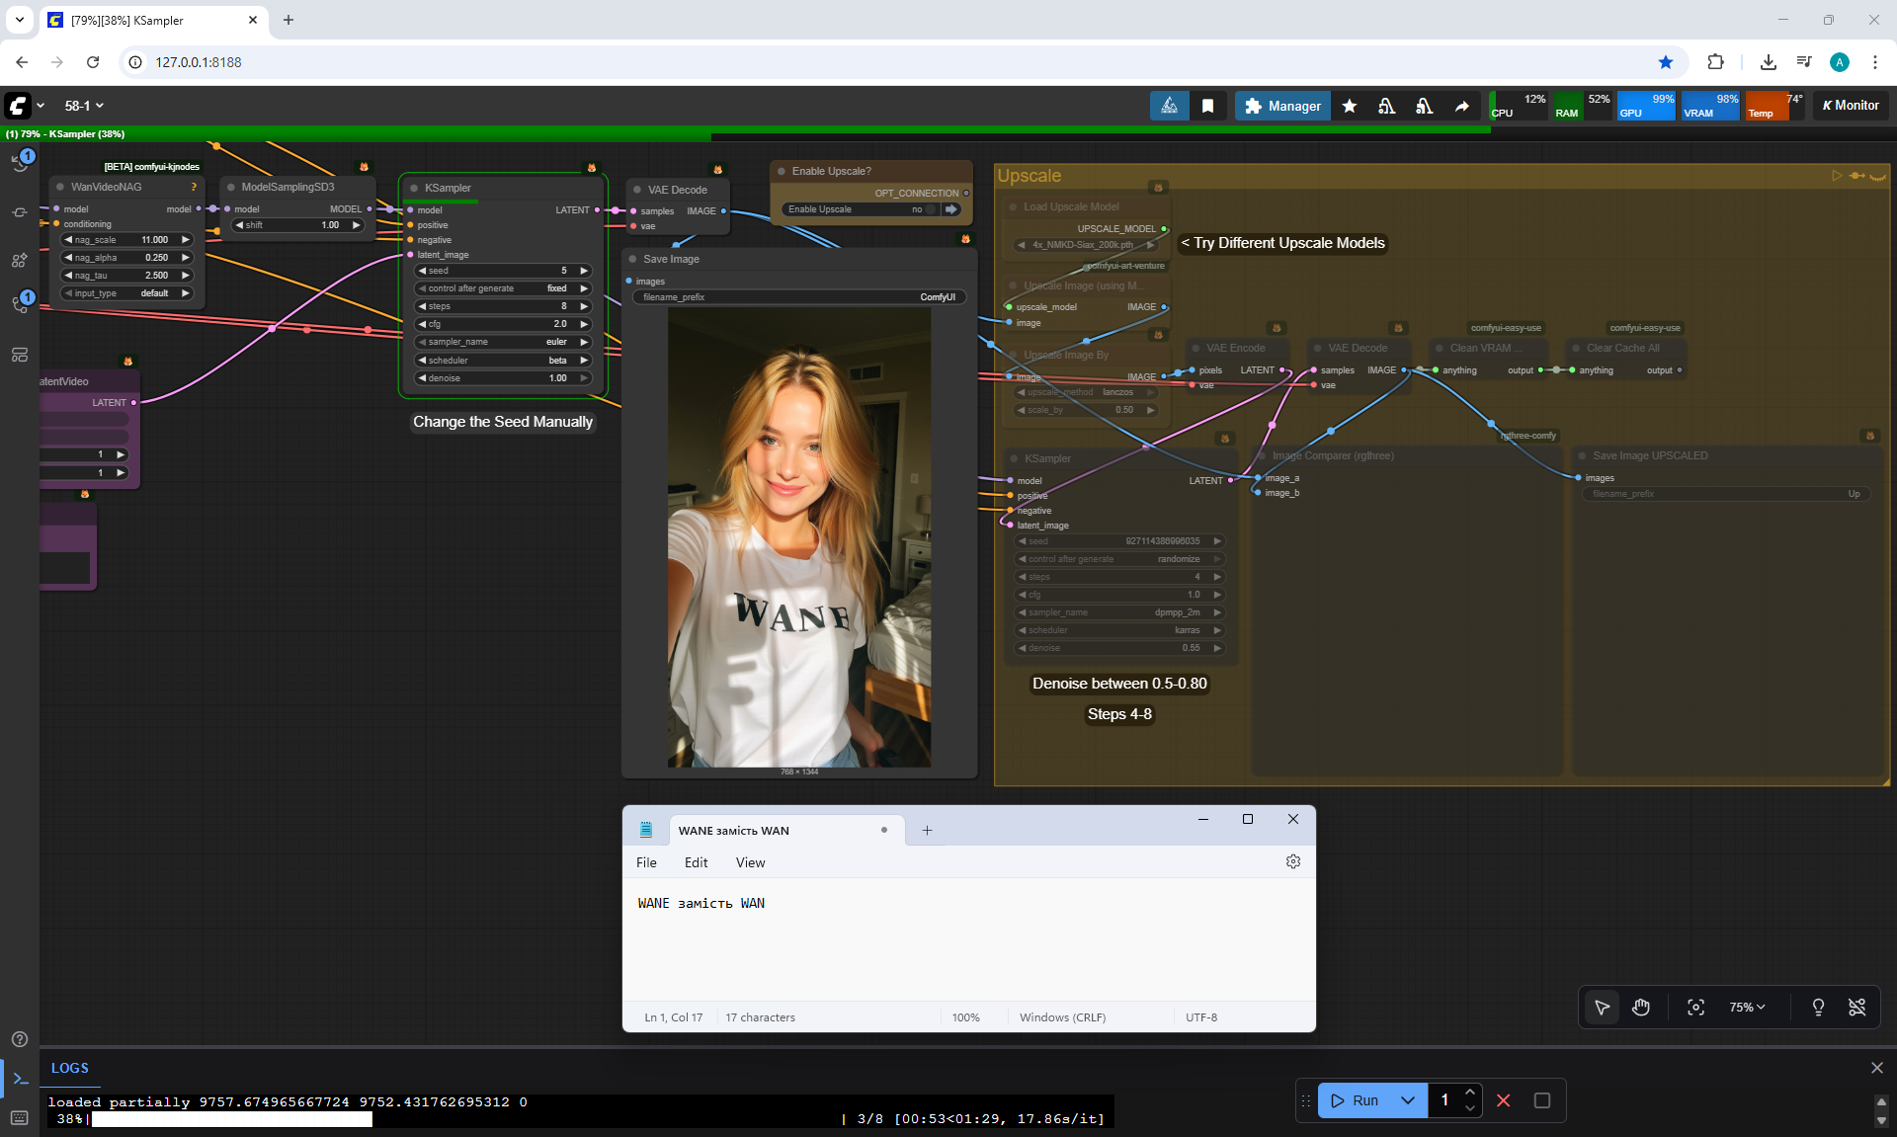The width and height of the screenshot is (1897, 1137).
Task: Click the blue Run button
Action: (1355, 1100)
